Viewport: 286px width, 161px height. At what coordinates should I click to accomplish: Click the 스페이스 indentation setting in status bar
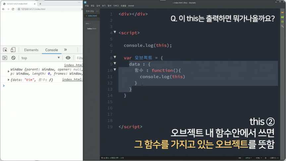[274, 158]
